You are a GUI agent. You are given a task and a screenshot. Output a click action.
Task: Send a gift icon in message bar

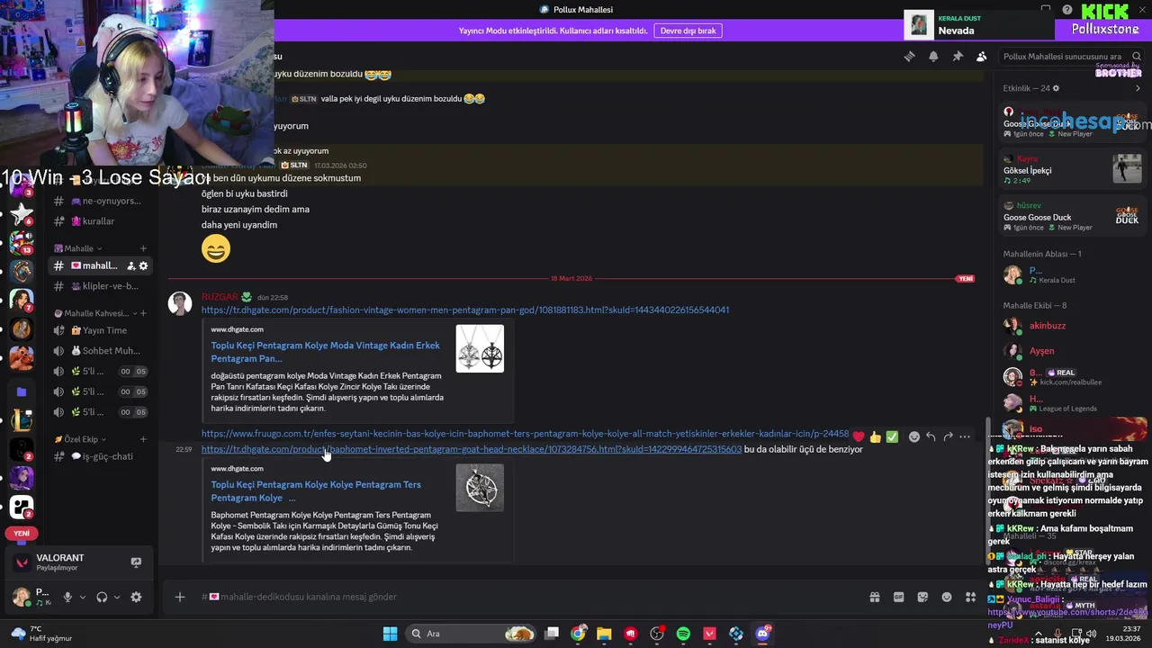[874, 597]
